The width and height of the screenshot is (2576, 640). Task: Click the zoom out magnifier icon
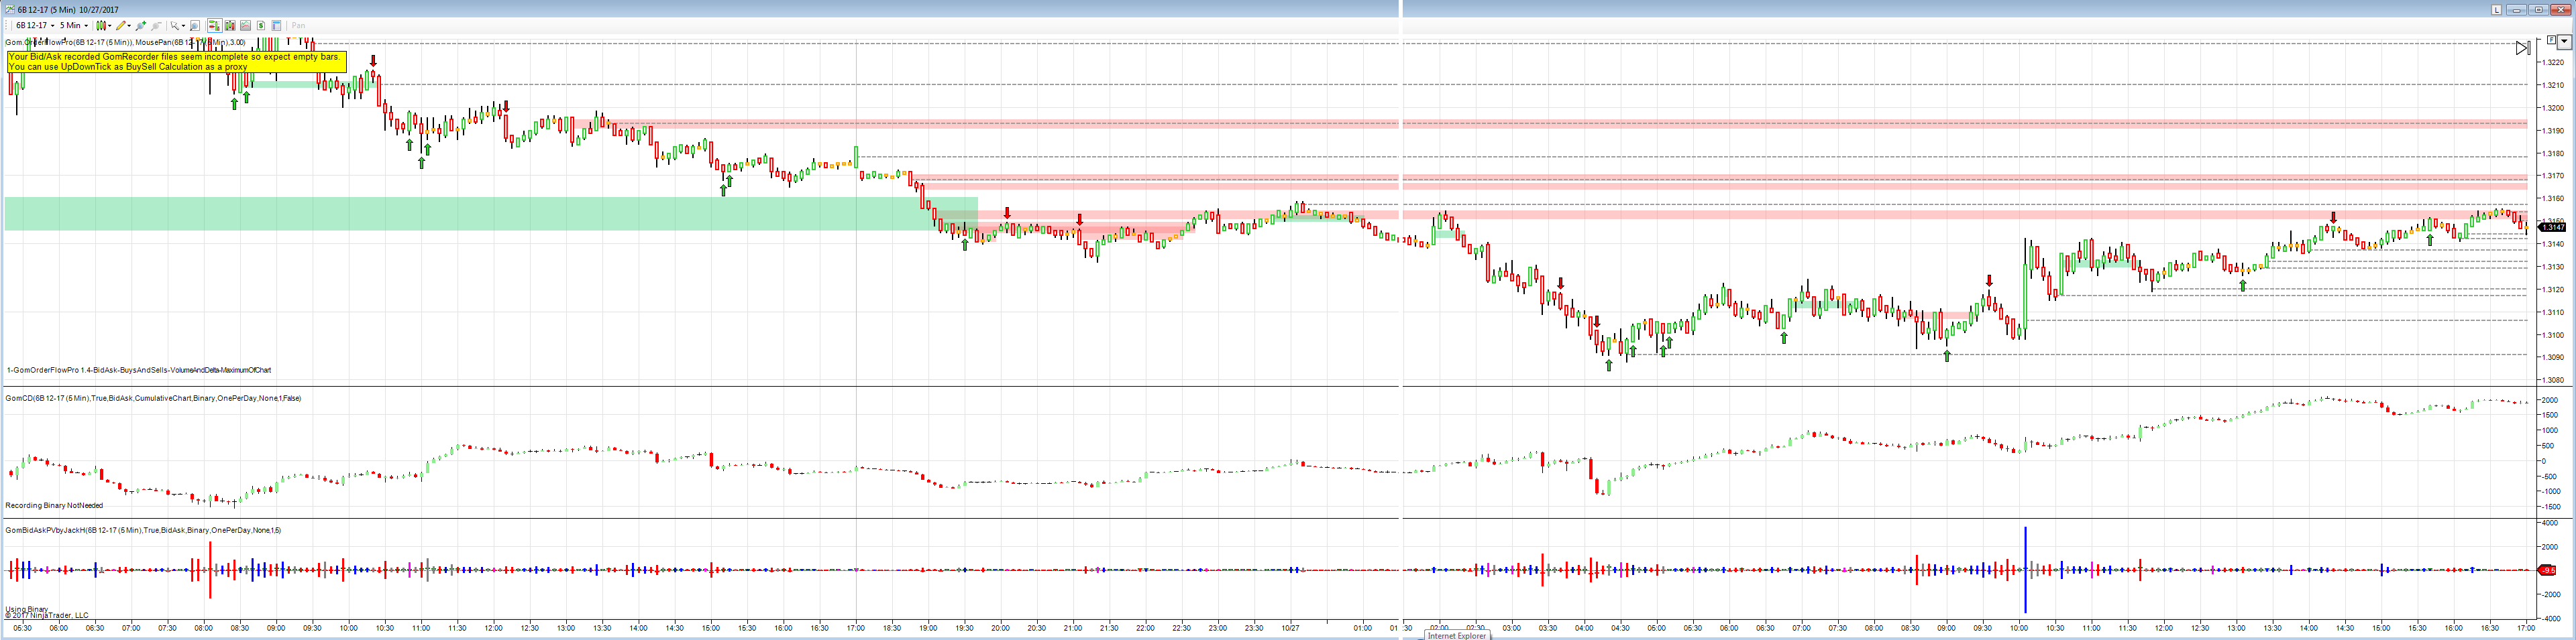[156, 25]
